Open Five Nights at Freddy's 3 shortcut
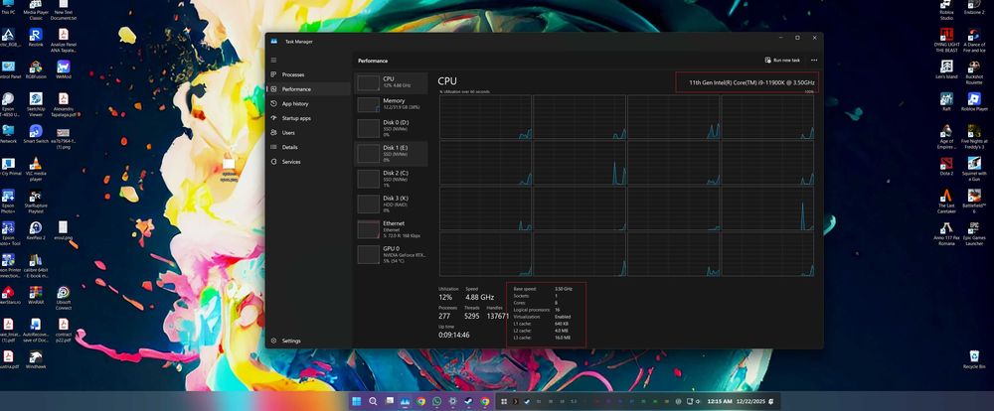The image size is (994, 411). (974, 137)
